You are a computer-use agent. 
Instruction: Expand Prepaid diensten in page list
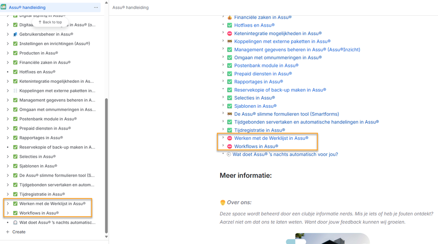[223, 73]
